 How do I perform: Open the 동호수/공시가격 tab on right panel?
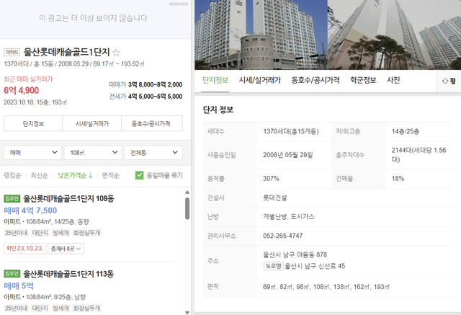click(315, 80)
